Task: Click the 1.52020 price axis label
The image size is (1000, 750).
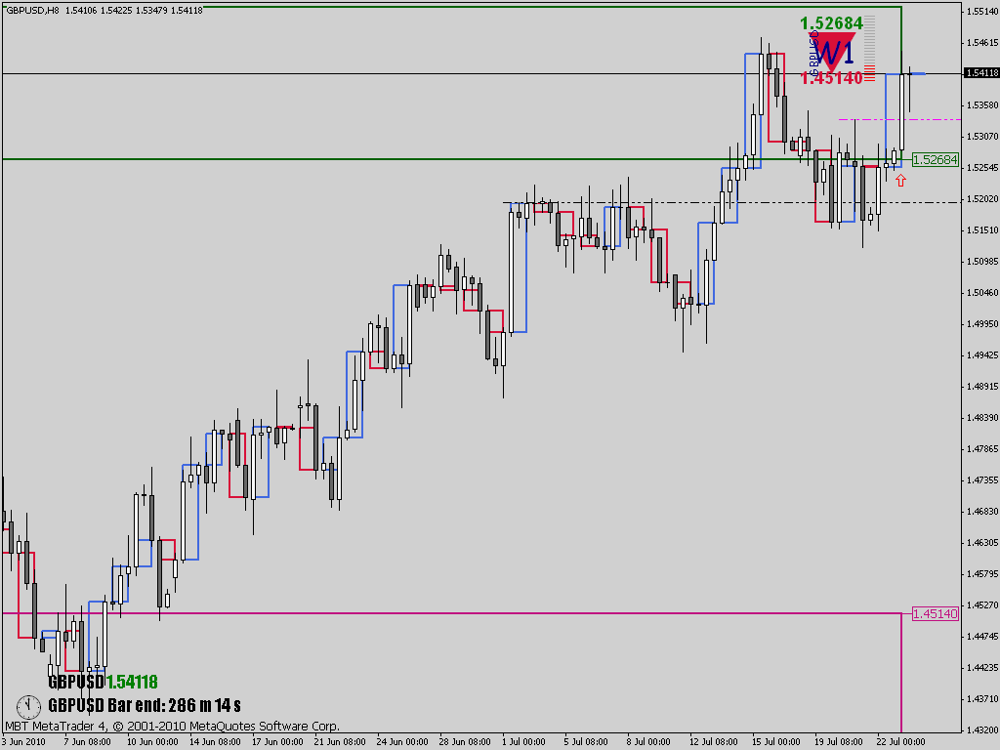Action: click(x=981, y=199)
